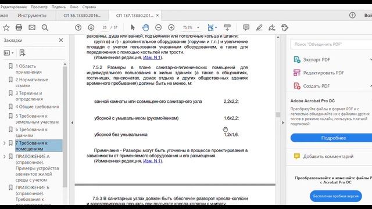This screenshot has height=209, width=372.
Task: Expand bookmark 7 Требования к помещениям
Action: [x=4, y=143]
